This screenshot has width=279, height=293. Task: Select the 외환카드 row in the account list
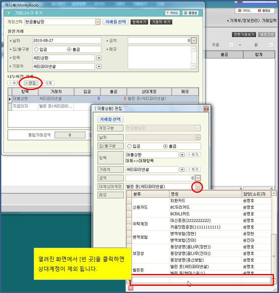point(177,200)
